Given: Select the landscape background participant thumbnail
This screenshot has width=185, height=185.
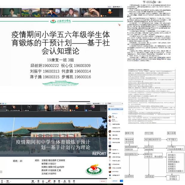Looking at the screenshot, I should 30,12.
